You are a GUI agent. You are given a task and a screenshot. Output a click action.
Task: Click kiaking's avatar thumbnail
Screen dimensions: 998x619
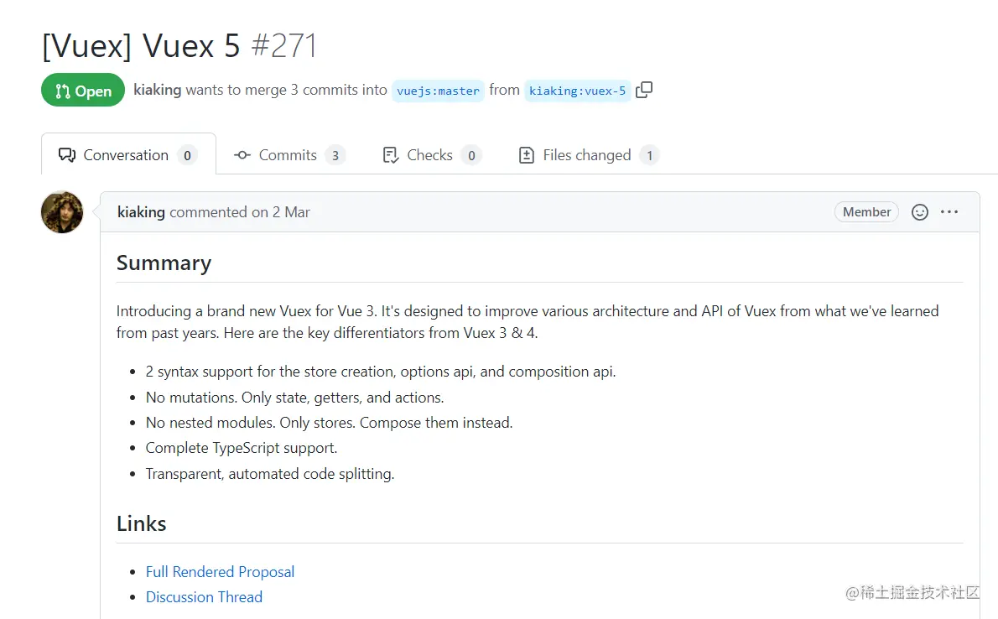(62, 212)
